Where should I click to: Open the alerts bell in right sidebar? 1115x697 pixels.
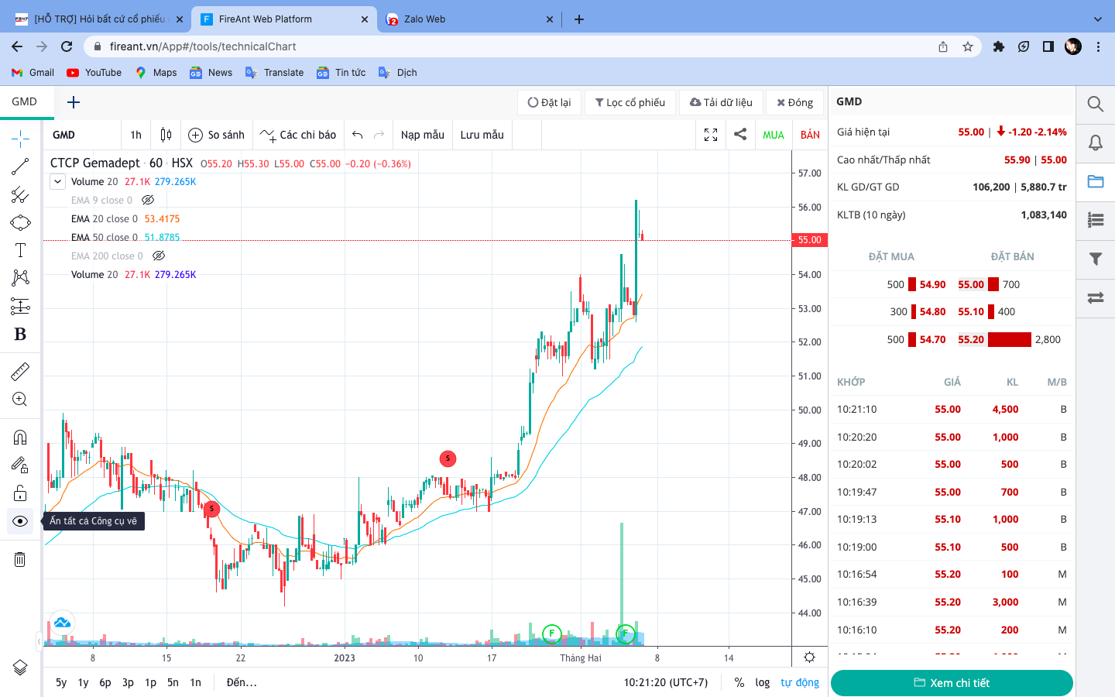[1096, 142]
